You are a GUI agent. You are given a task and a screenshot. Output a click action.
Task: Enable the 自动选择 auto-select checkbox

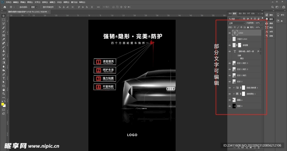(18, 7)
